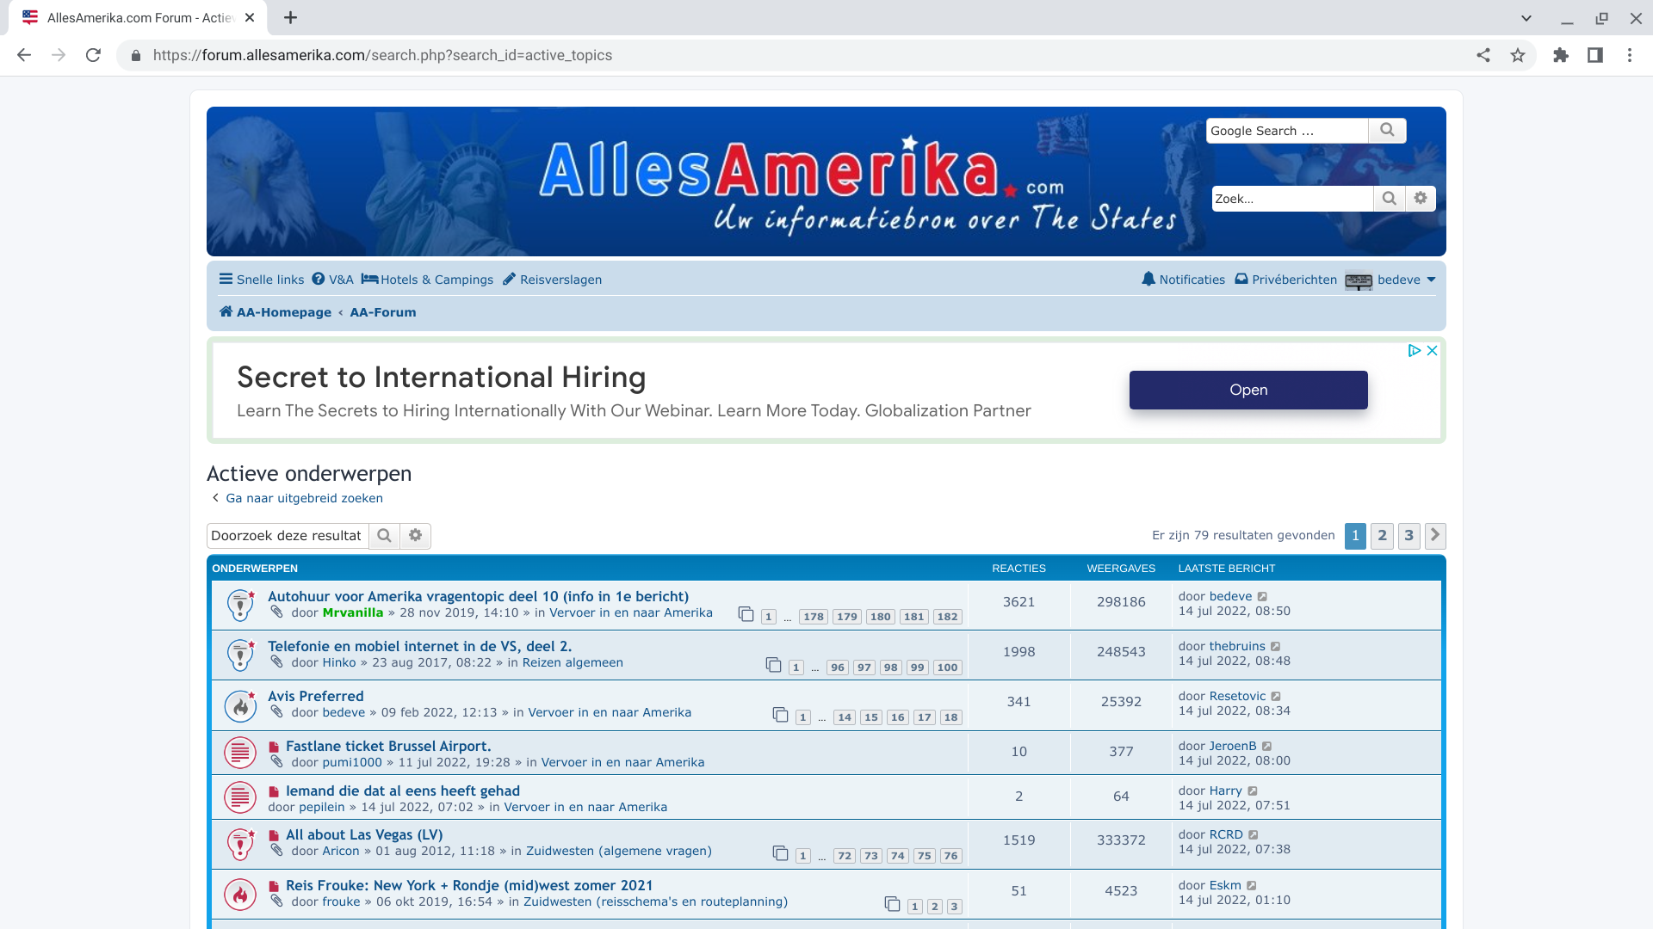
Task: Click the Notificaties bell icon
Action: click(x=1148, y=280)
